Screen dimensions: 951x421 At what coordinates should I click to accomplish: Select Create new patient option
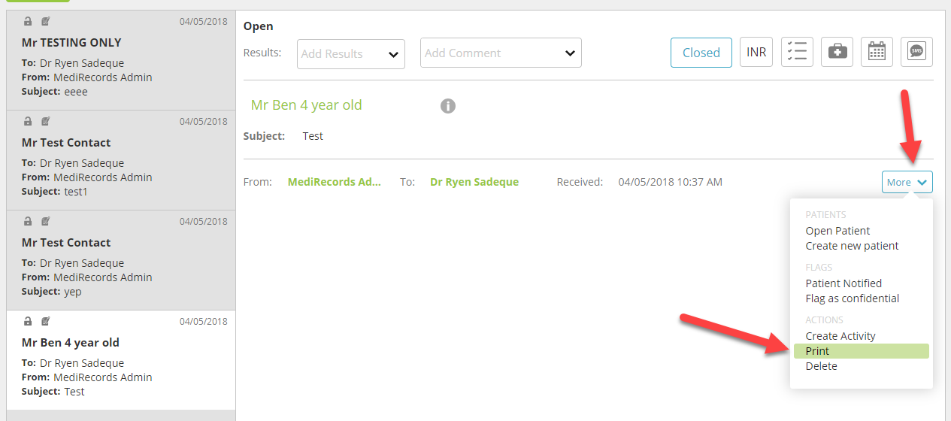click(852, 246)
